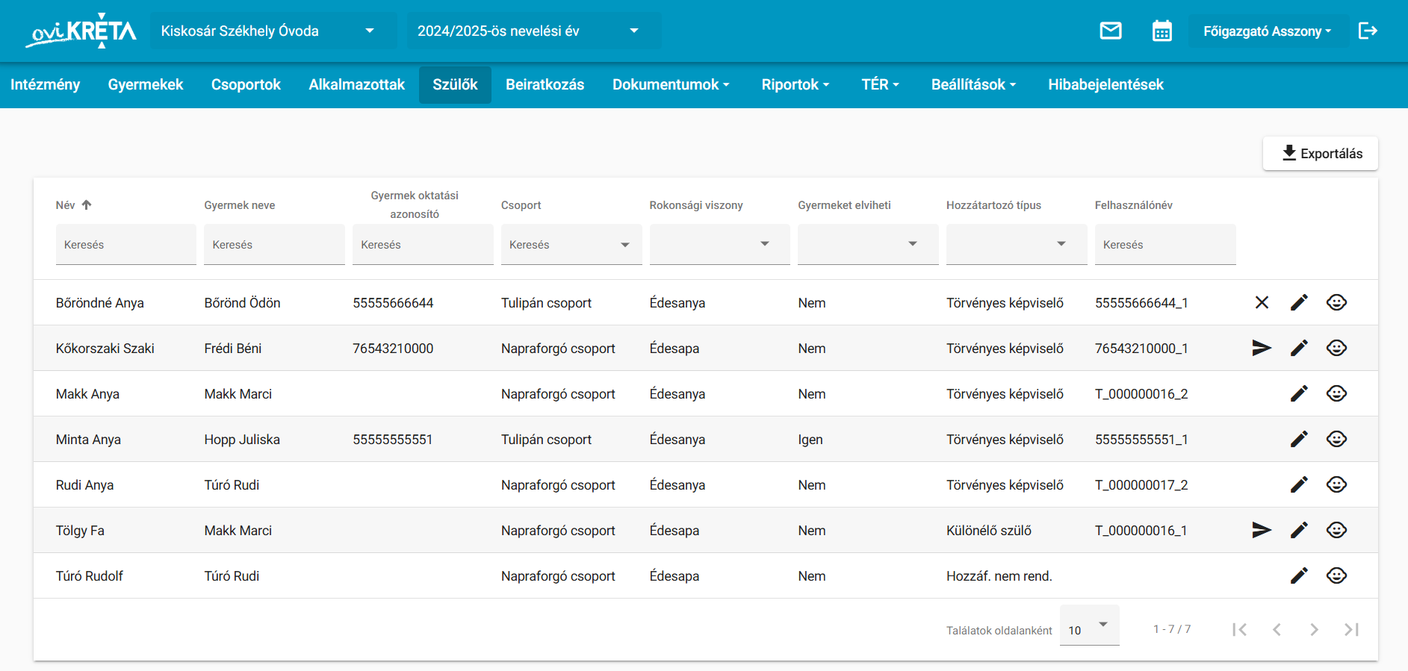The height and width of the screenshot is (671, 1408).
Task: Edit Túró Rudolf with pencil icon
Action: (1299, 575)
